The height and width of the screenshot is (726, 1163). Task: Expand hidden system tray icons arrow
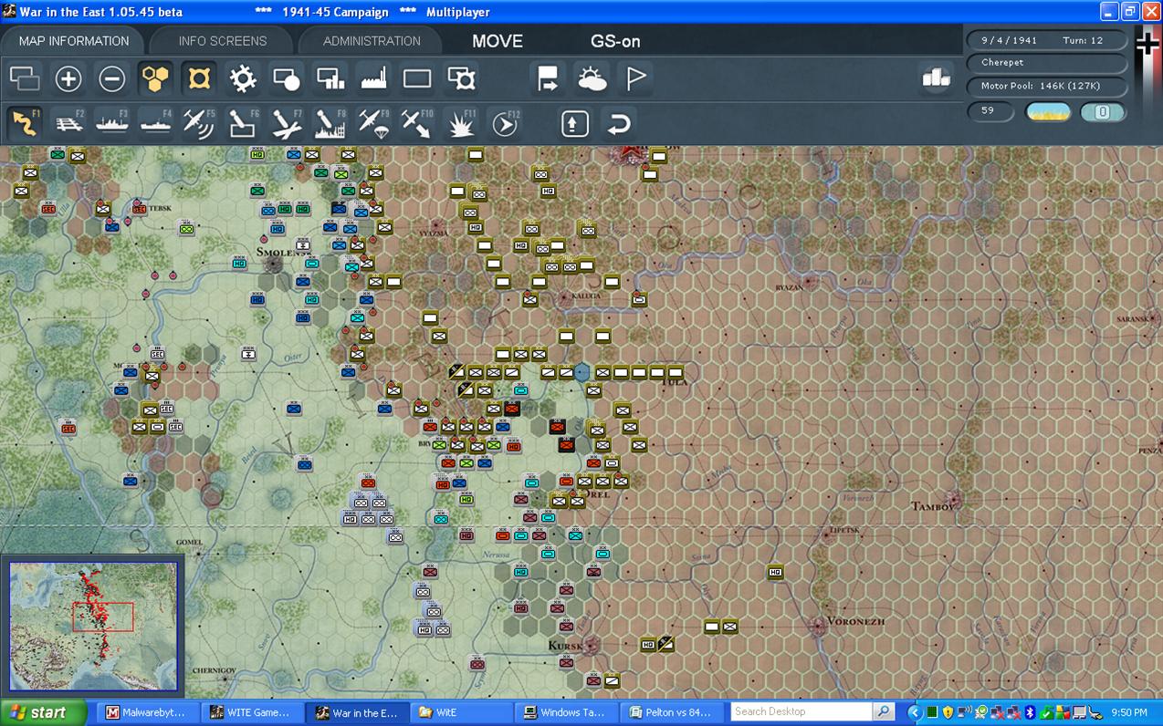[914, 712]
